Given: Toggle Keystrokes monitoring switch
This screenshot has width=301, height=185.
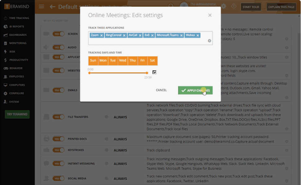Looking at the screenshot, I should [x=58, y=150].
